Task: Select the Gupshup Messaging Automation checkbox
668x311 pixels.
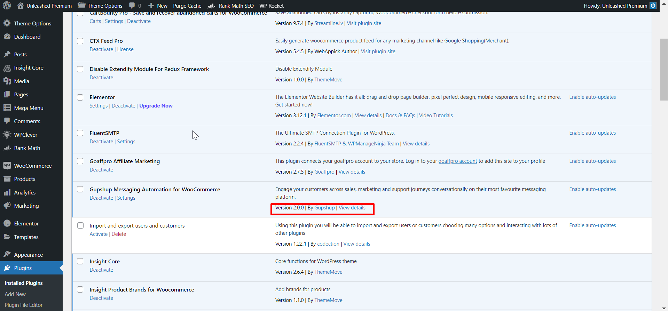Action: coord(80,189)
